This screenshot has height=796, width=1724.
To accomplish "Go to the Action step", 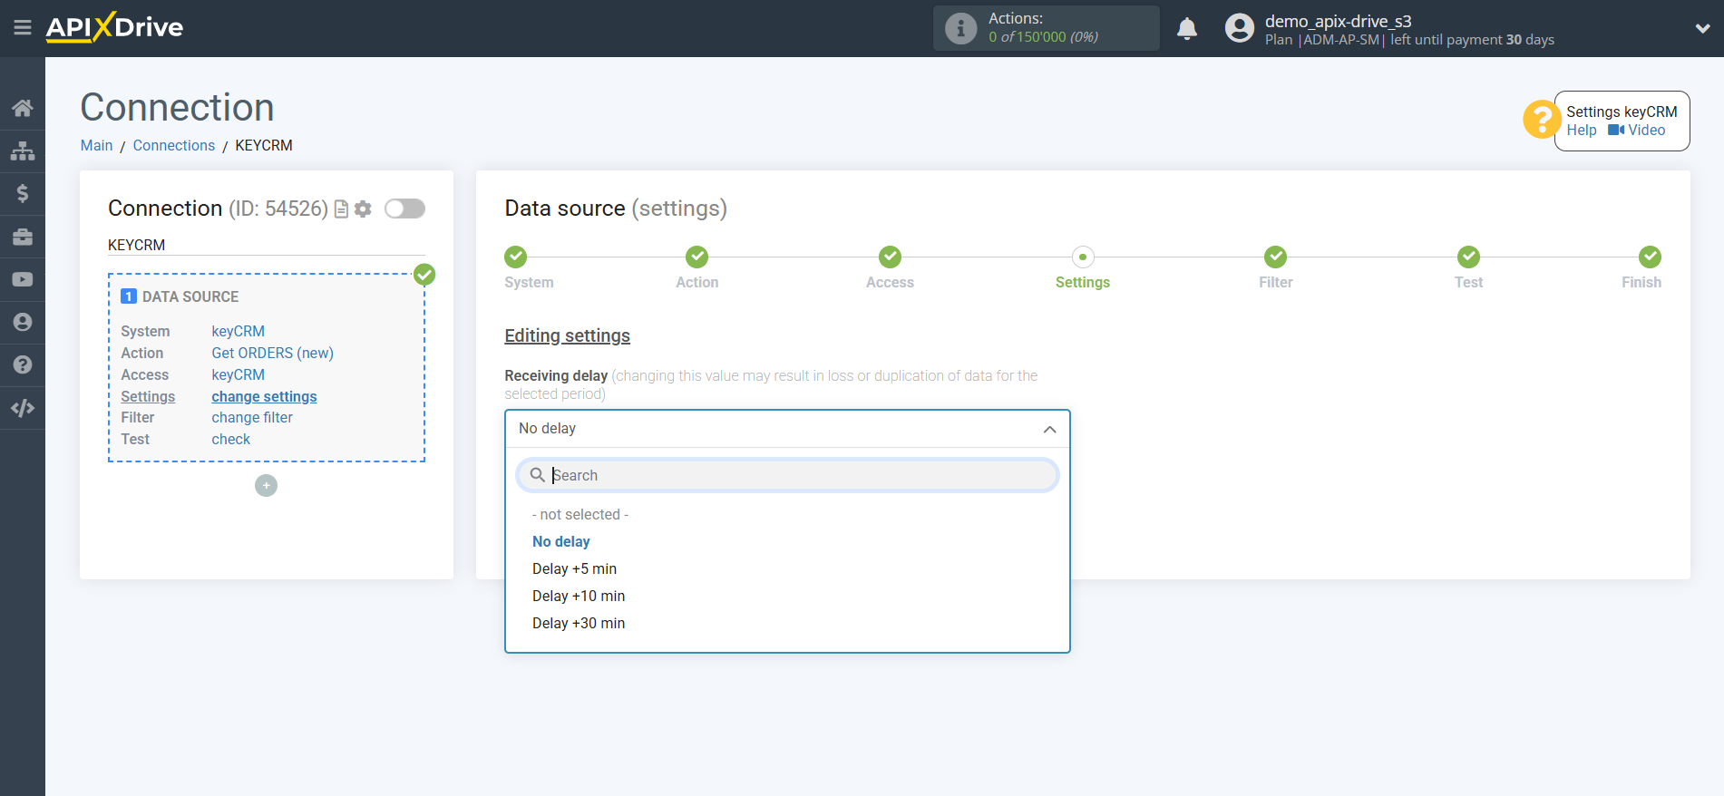I will [x=696, y=257].
